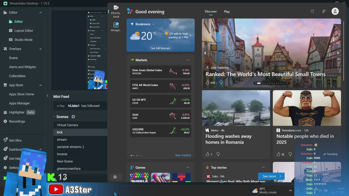
Task: Open the widgets share feedback icon
Action: click(324, 11)
